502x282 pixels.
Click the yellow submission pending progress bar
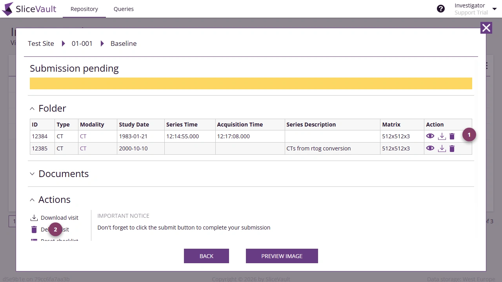pos(251,83)
